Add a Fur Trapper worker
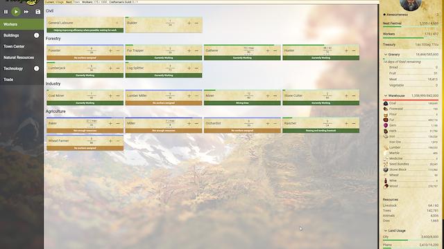 tap(189, 50)
